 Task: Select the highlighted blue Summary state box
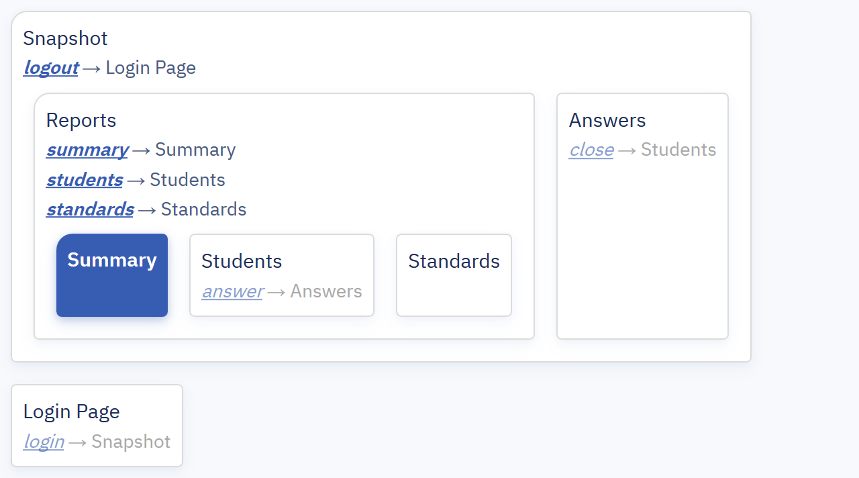(112, 275)
